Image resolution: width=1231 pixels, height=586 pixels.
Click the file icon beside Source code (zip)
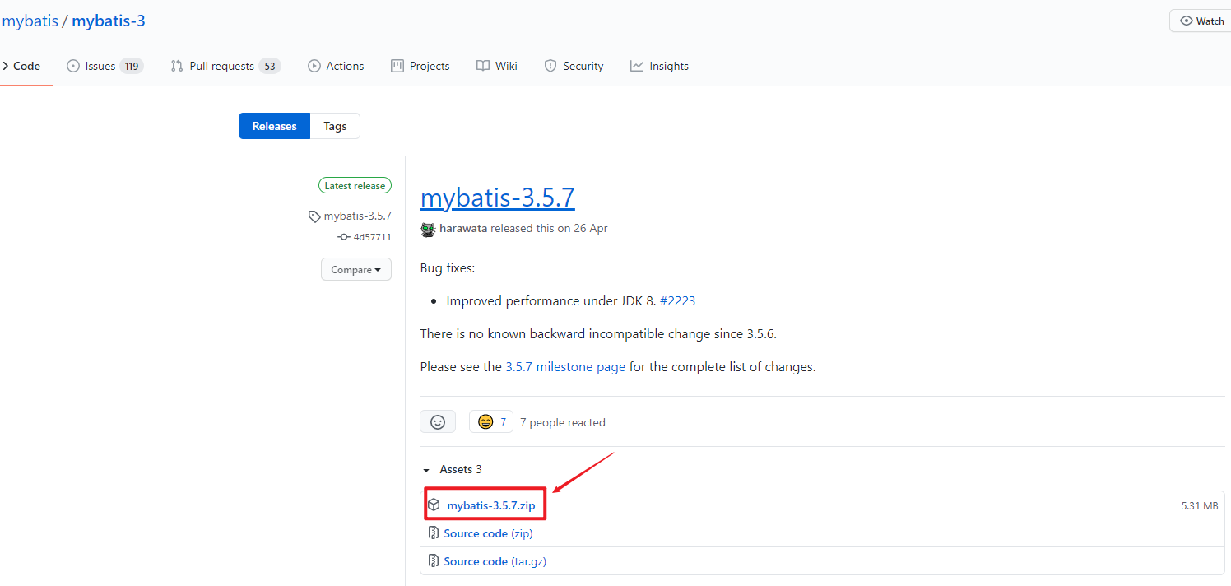(434, 533)
